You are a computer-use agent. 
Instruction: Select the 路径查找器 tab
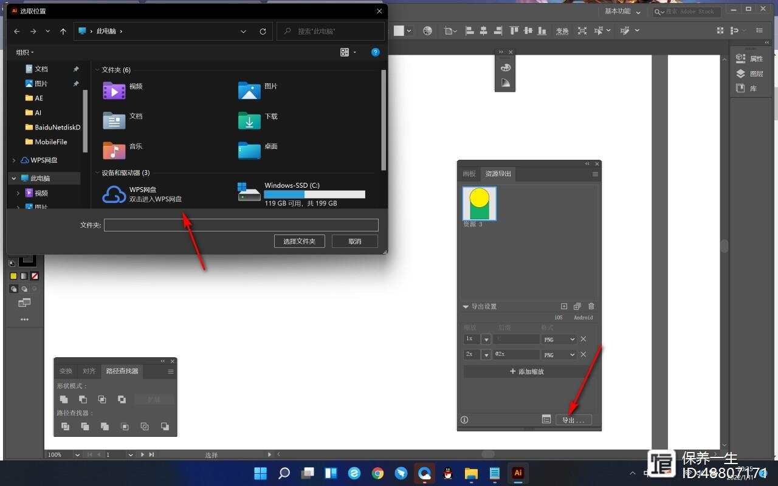point(122,371)
